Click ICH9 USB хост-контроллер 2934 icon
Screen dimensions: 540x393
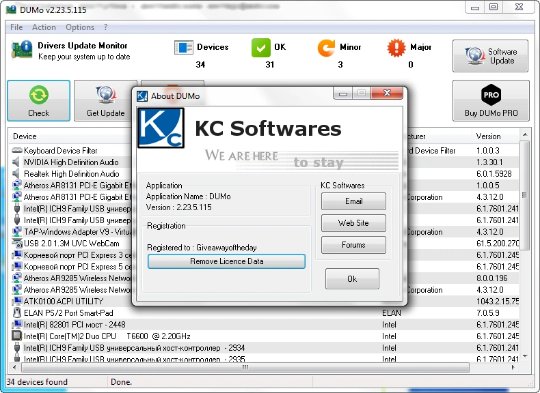pos(17,347)
